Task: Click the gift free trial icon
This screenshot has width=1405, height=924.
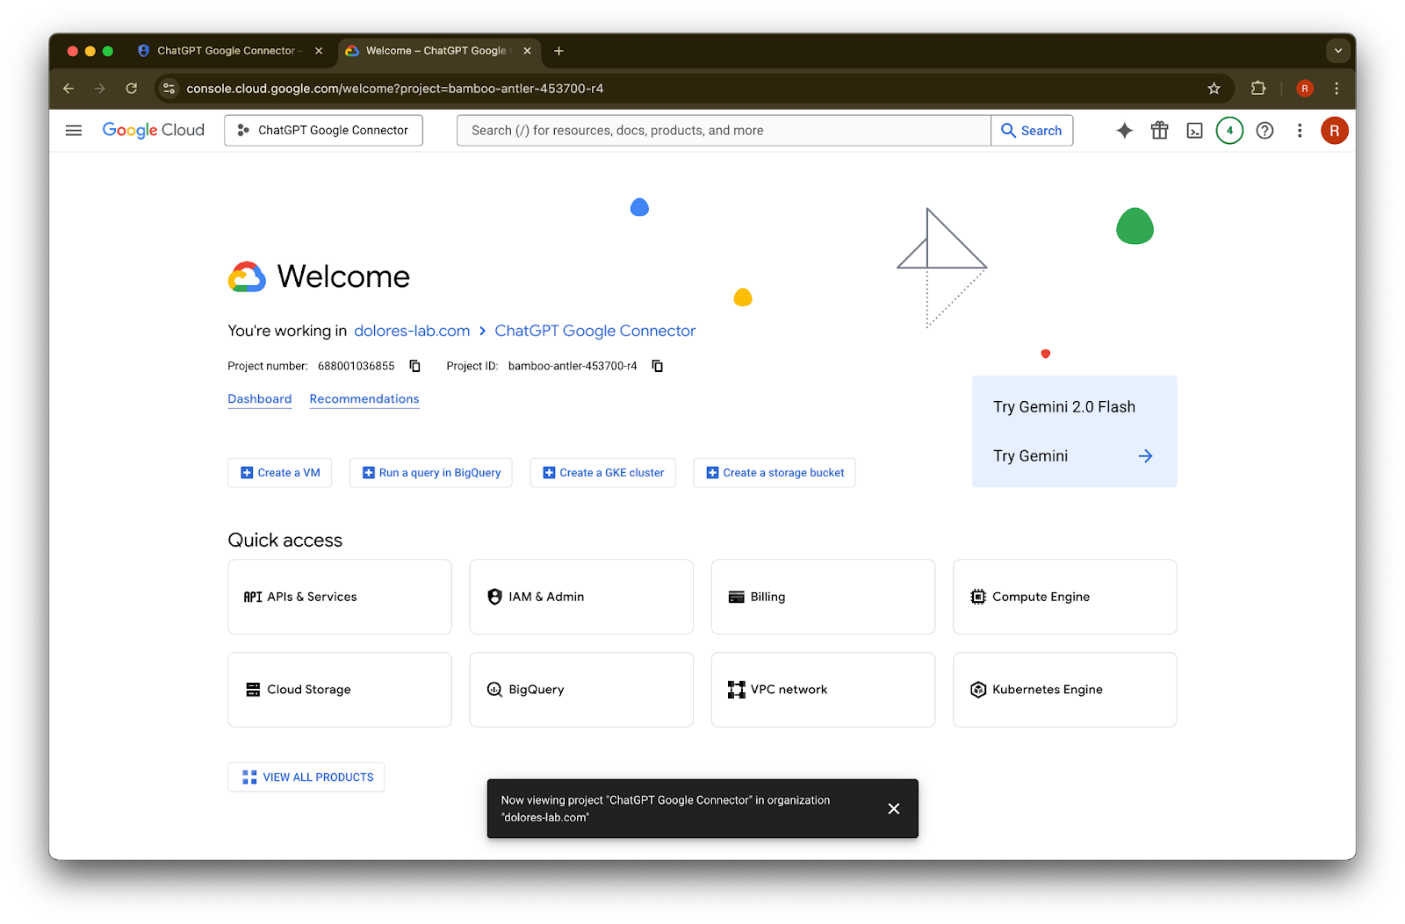Action: pyautogui.click(x=1160, y=131)
